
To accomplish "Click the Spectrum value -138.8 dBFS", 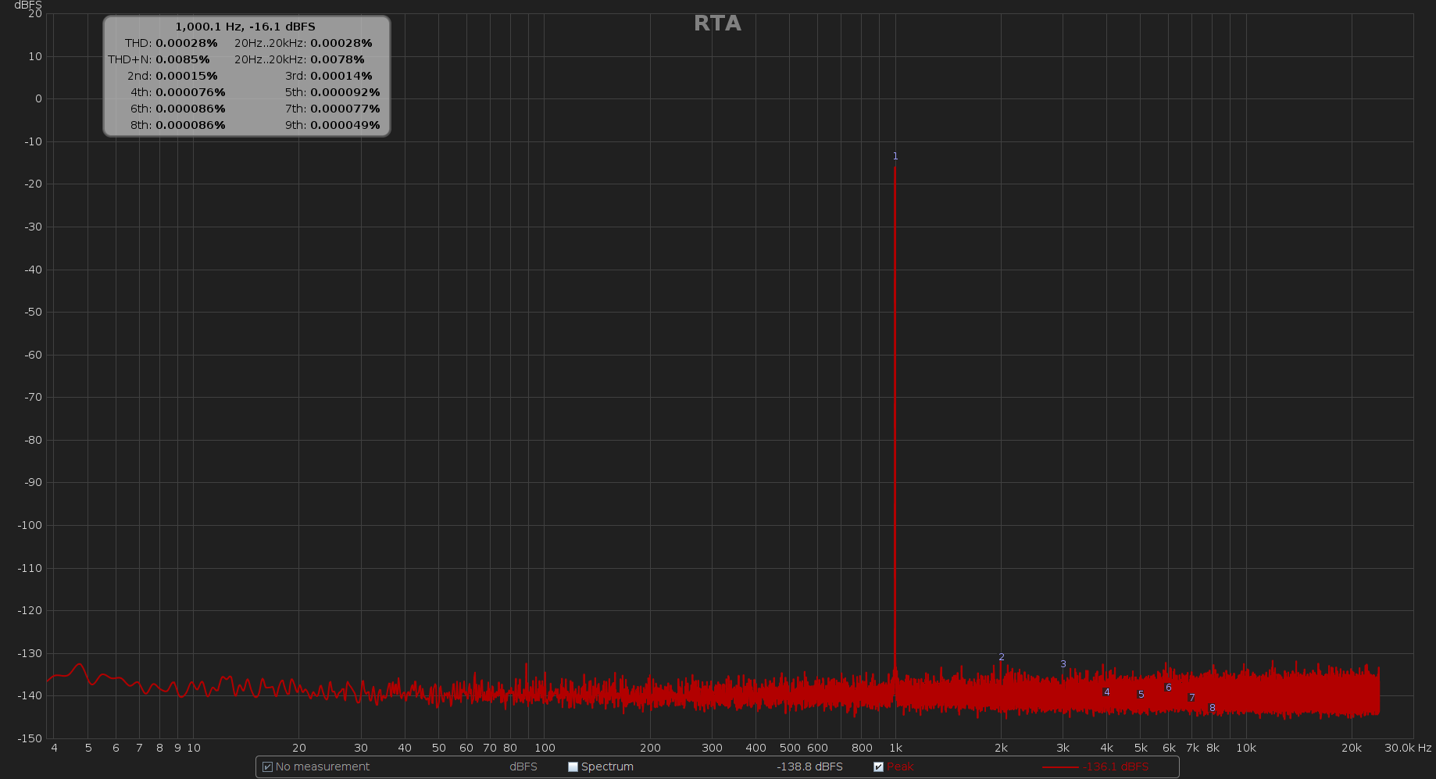I will coord(809,767).
